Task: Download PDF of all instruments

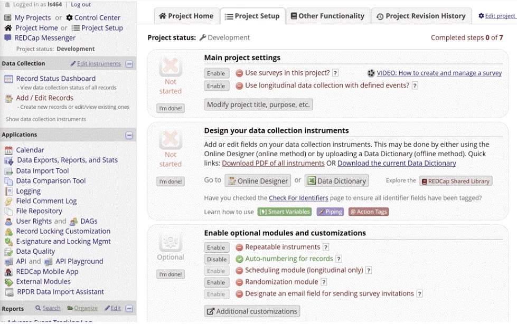Action: click(274, 164)
